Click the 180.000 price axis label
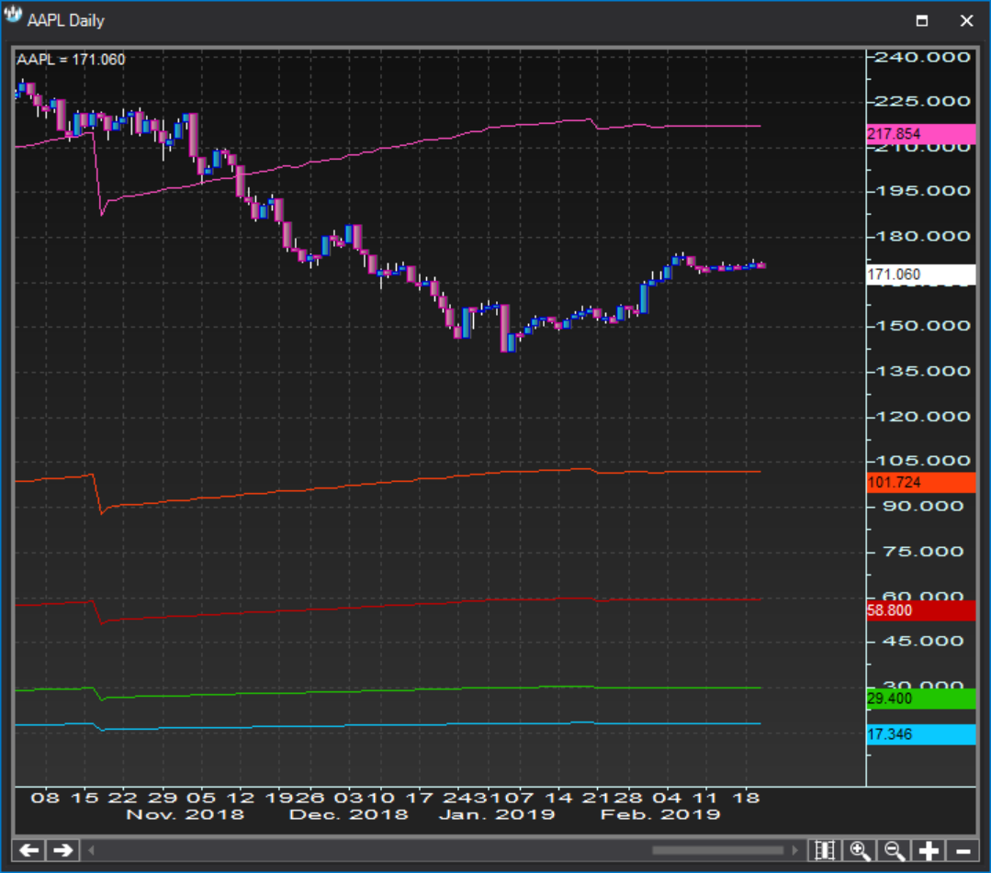991x873 pixels. point(923,236)
